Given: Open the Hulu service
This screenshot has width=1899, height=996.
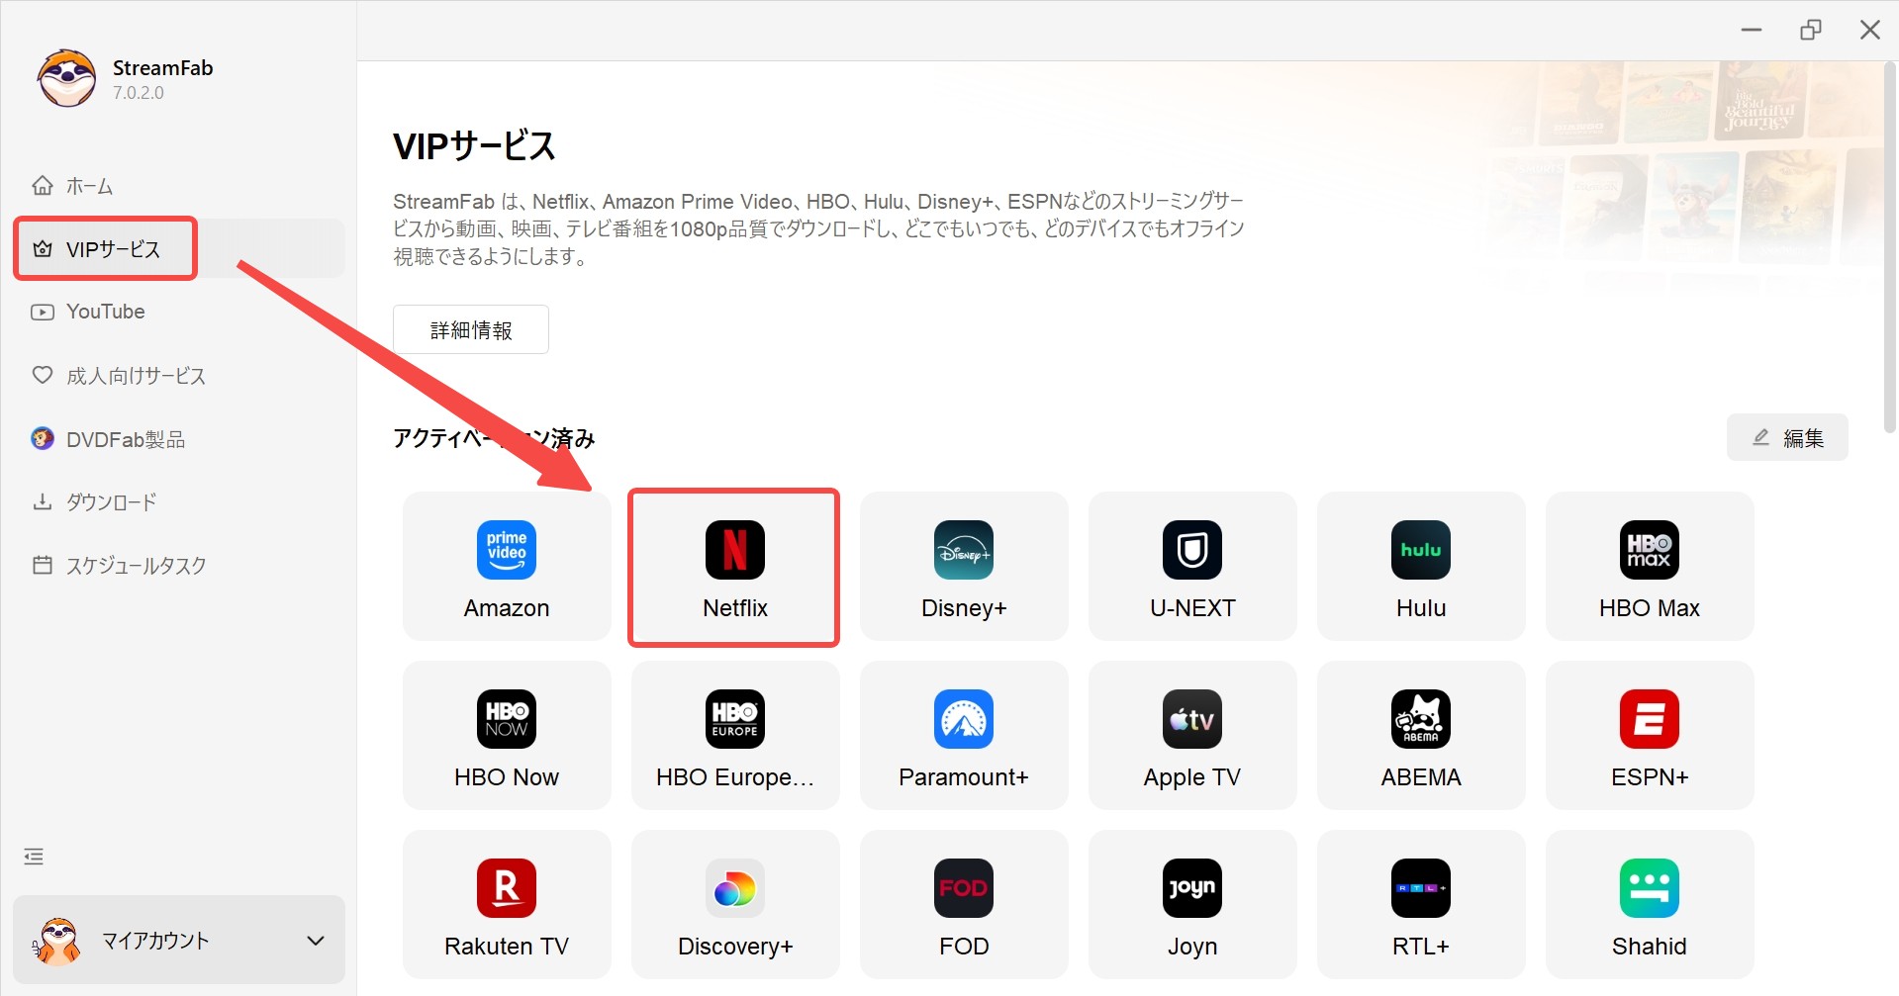Looking at the screenshot, I should coord(1421,567).
